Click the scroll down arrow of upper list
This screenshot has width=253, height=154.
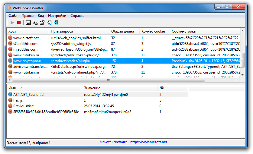242,75
